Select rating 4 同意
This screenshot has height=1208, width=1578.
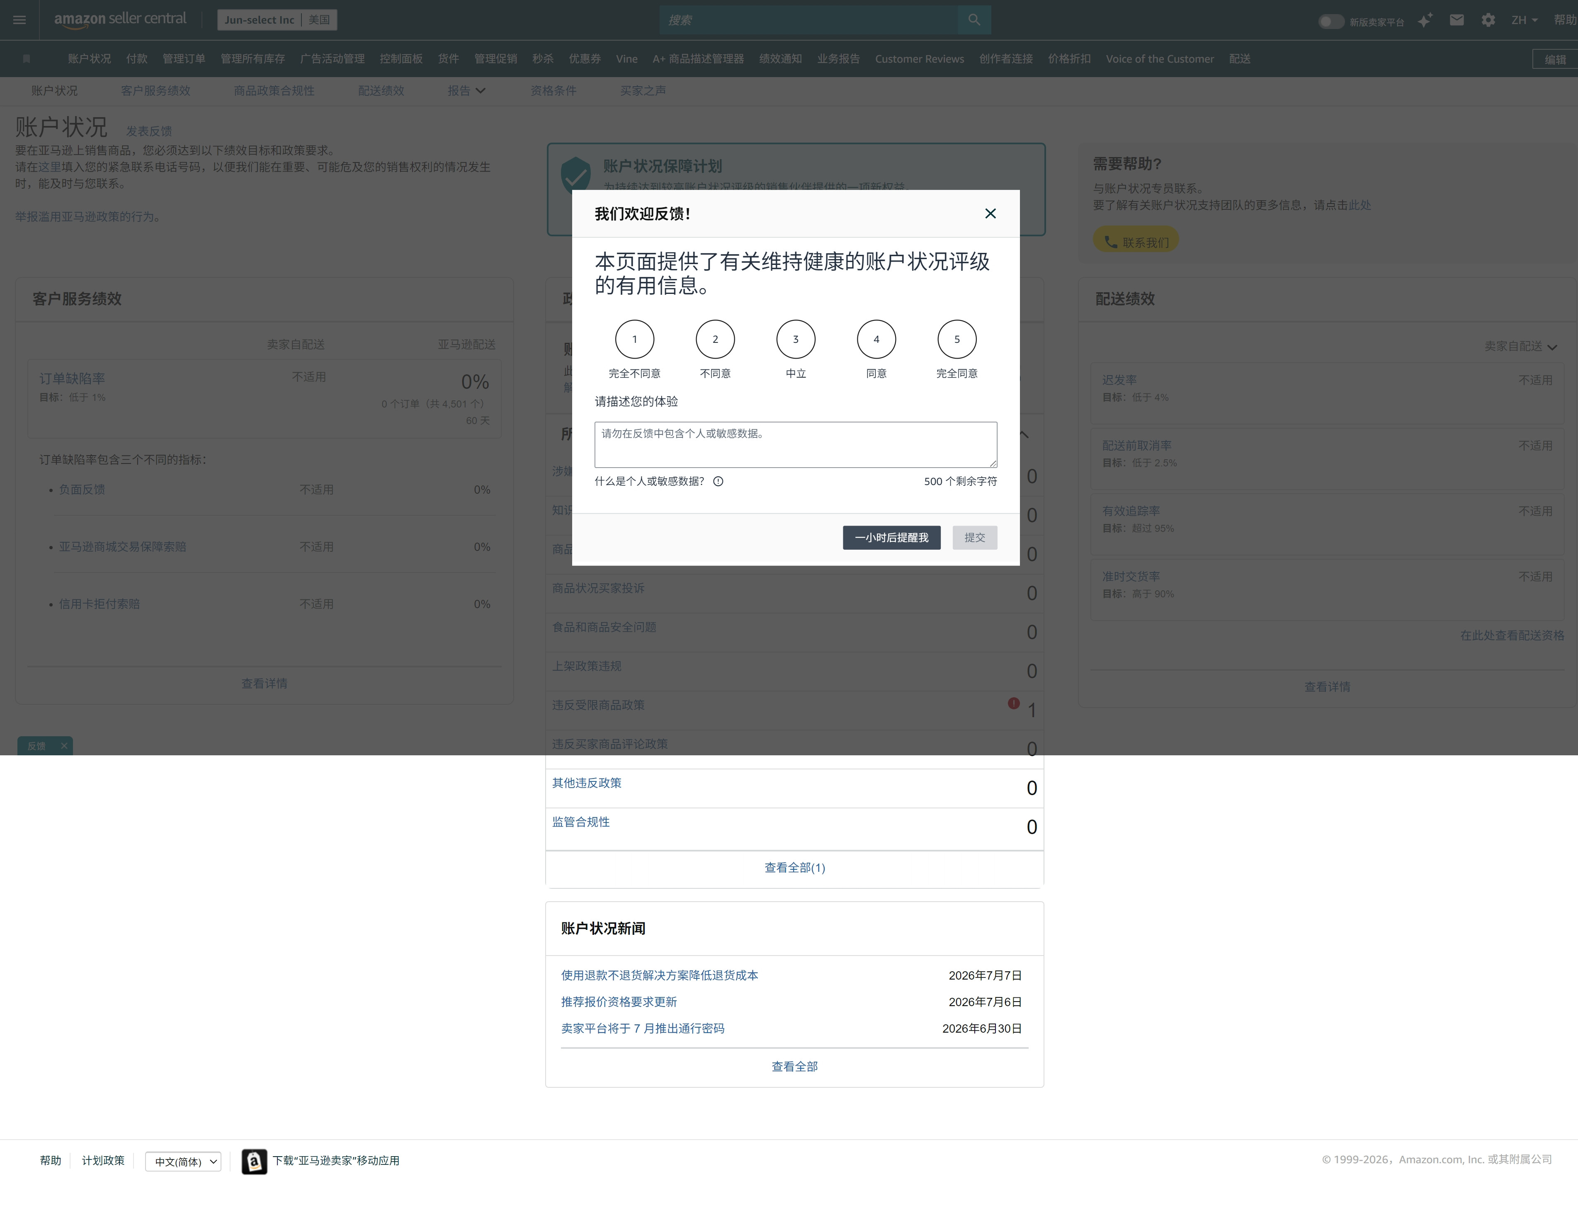pyautogui.click(x=876, y=340)
